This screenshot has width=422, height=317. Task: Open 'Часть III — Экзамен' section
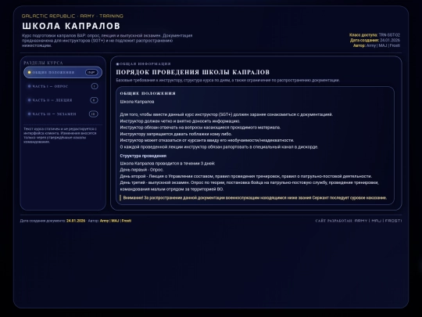(x=63, y=114)
